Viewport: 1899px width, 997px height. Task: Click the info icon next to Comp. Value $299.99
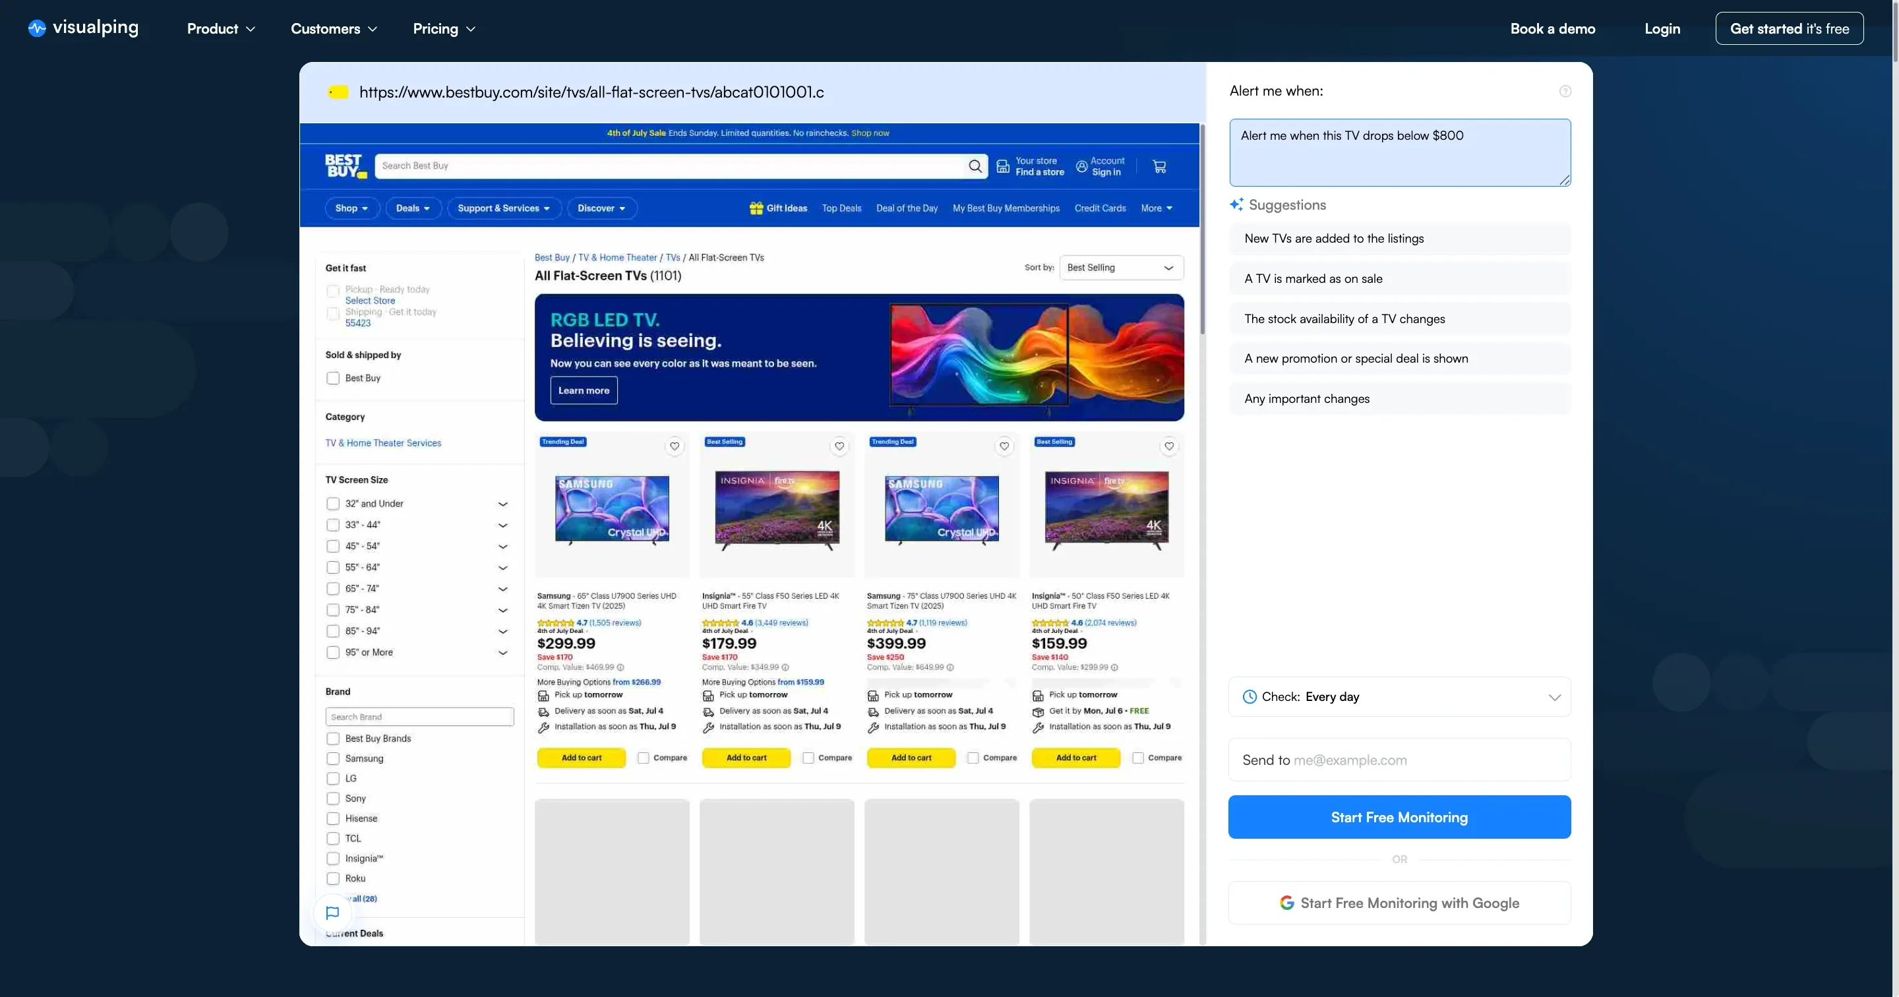point(1114,667)
